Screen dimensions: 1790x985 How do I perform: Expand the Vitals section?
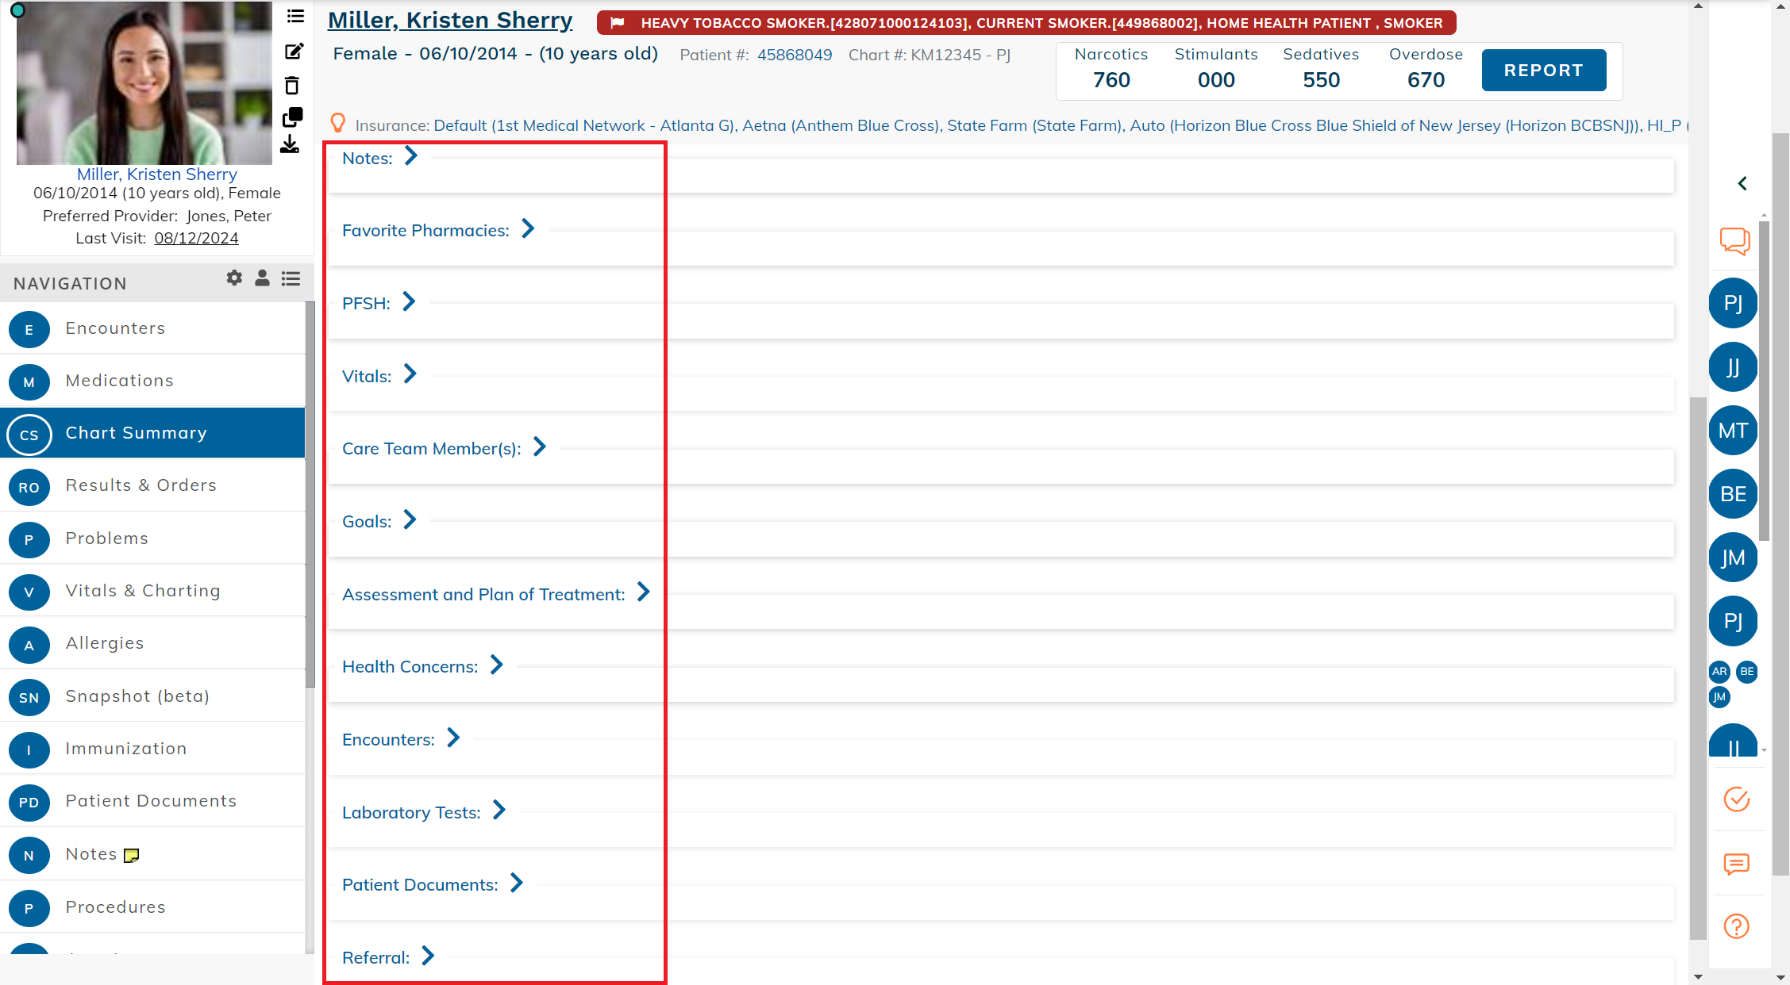point(410,374)
